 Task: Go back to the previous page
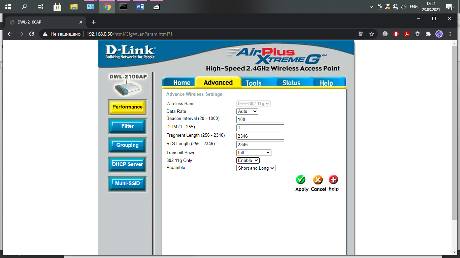(10, 34)
